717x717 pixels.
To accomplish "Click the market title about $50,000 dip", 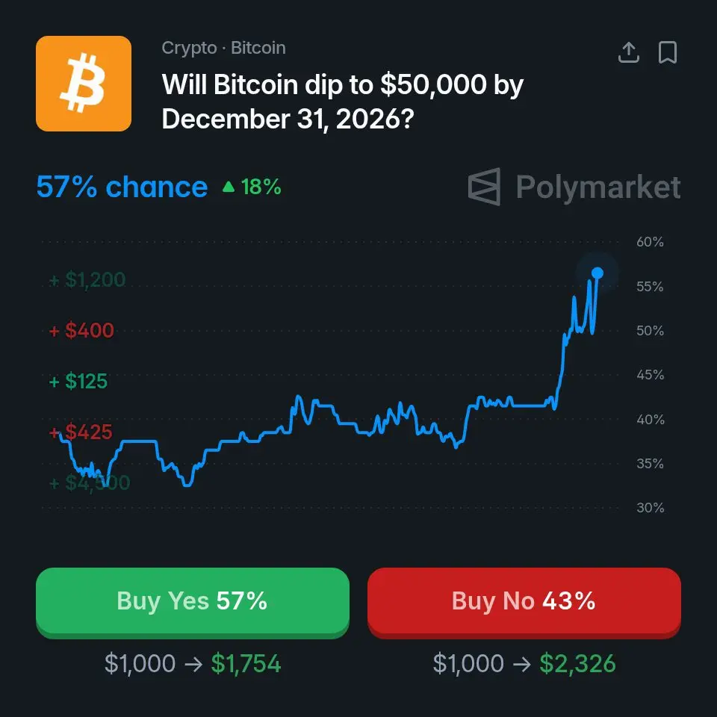I will [343, 102].
